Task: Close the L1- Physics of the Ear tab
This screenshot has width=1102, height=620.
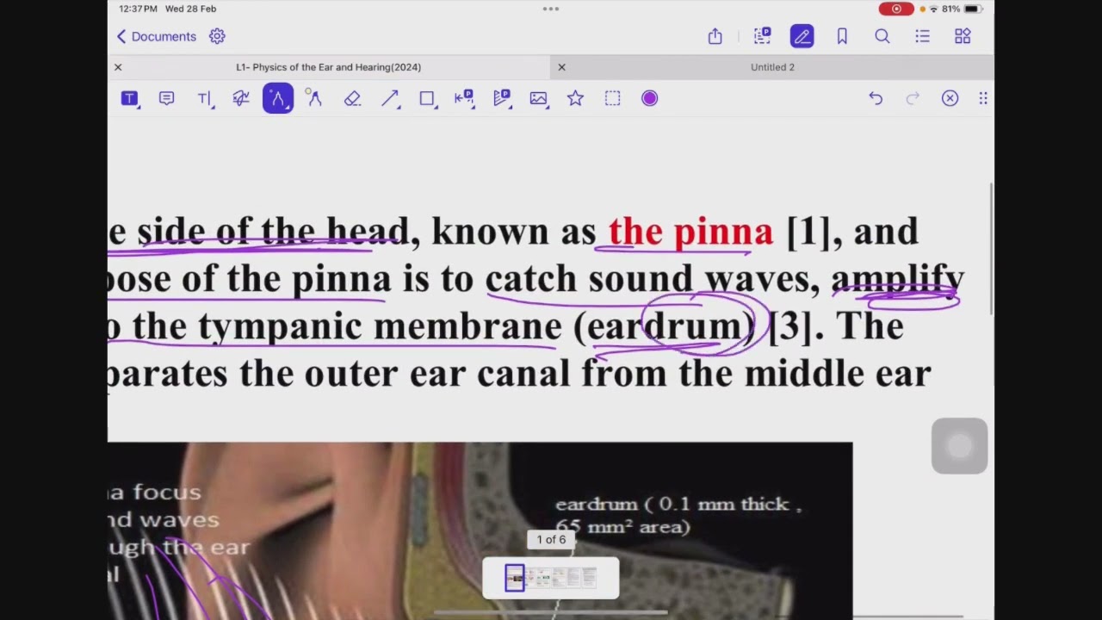Action: (118, 67)
